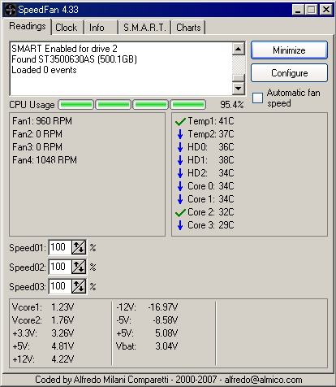Click the second CPU usage bar
336x387 pixels.
click(x=114, y=105)
